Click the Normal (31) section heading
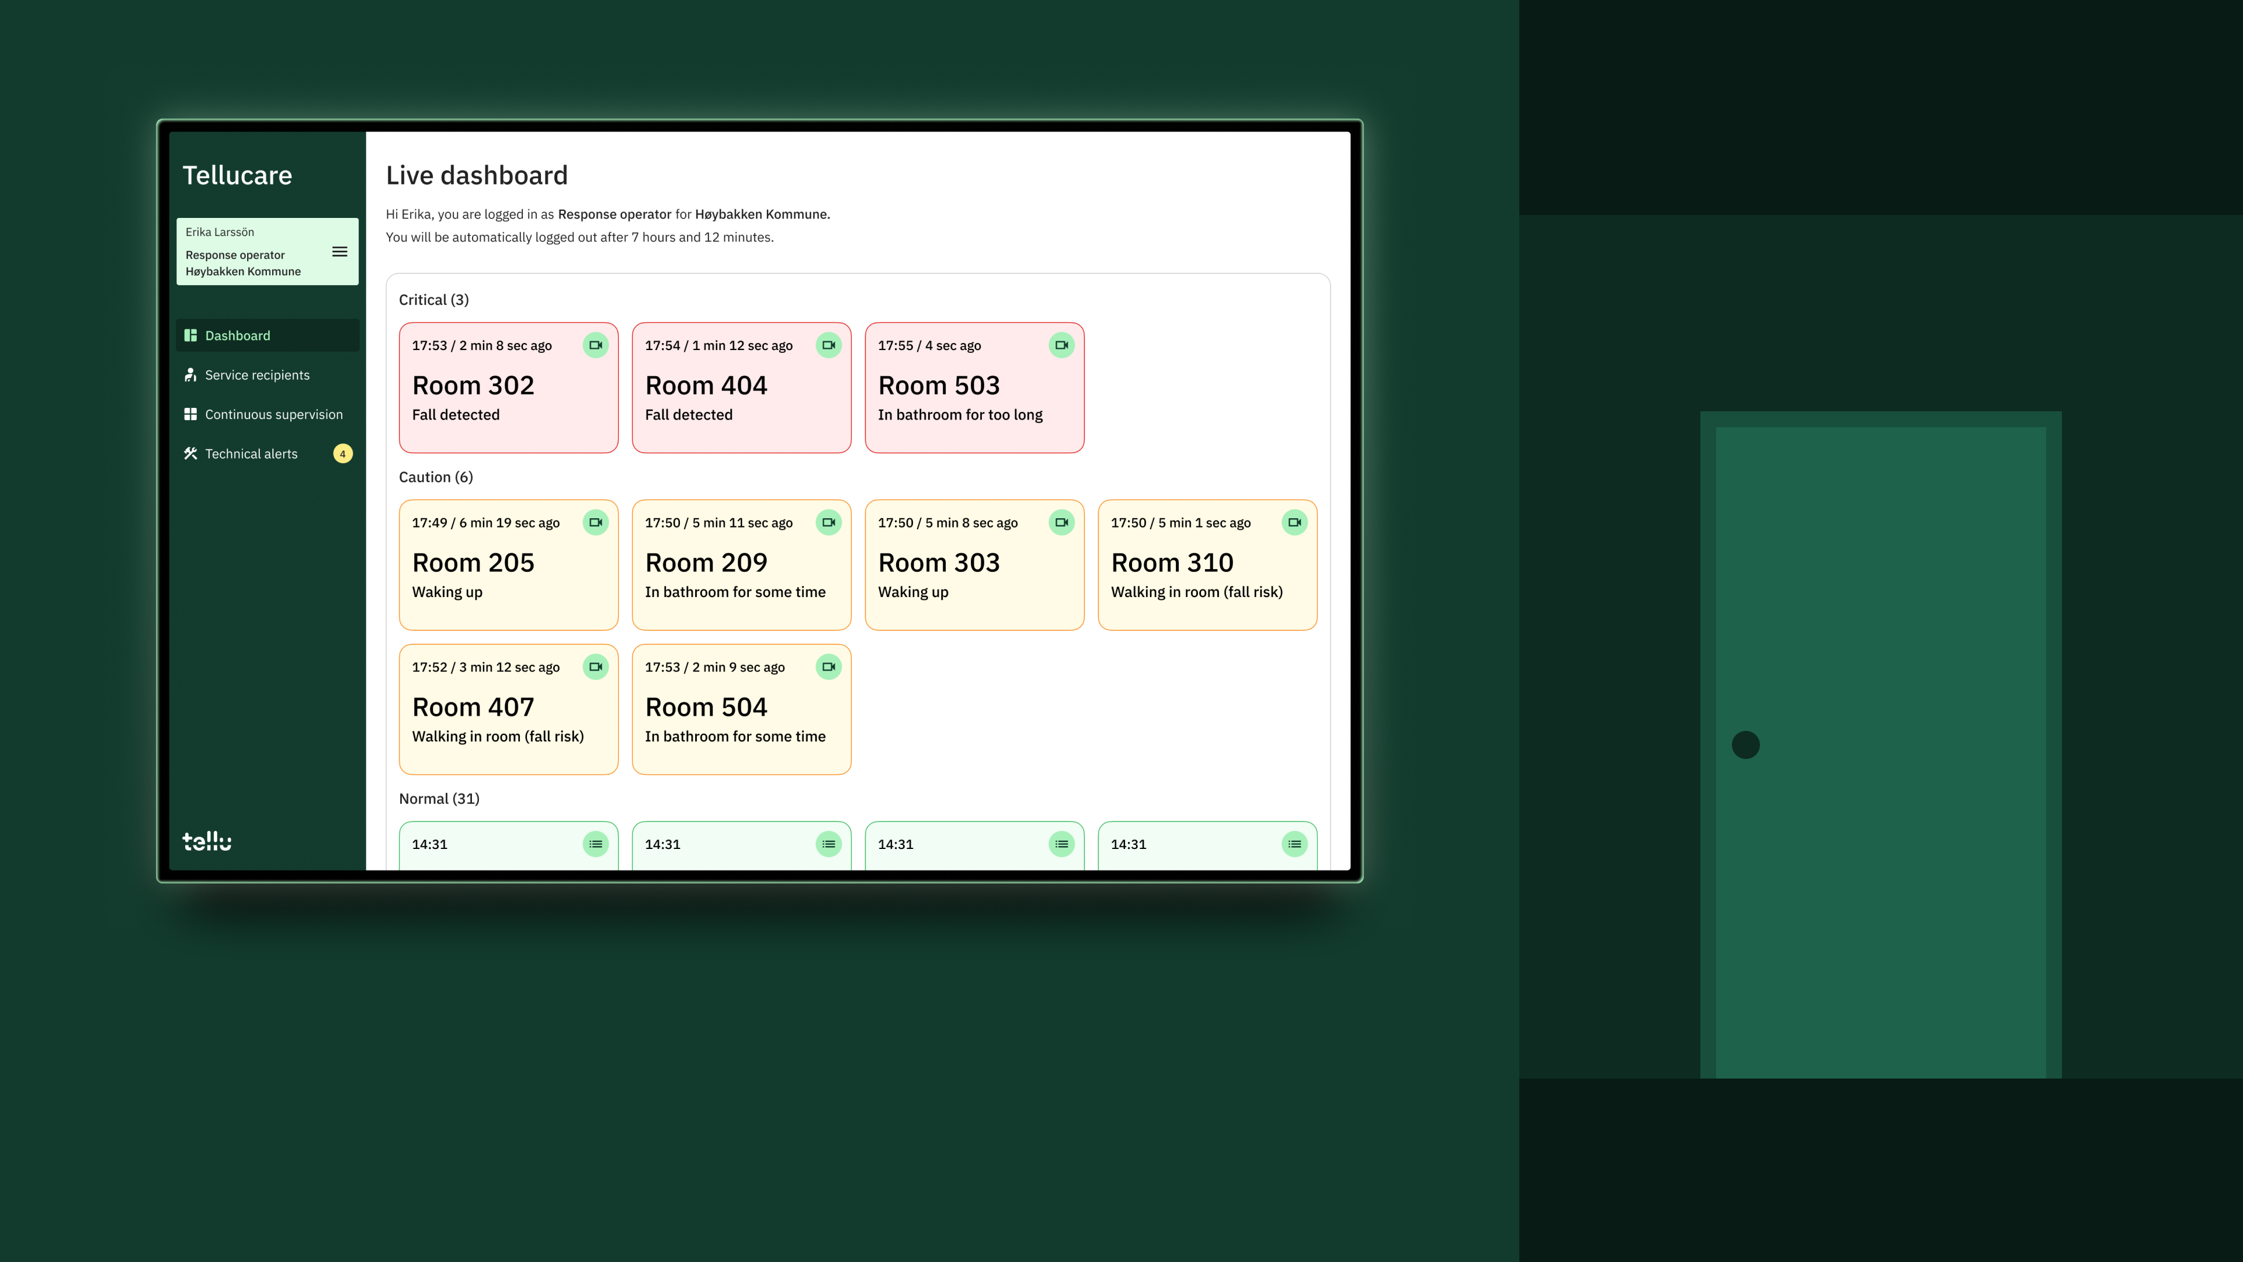The image size is (2243, 1262). coord(439,799)
